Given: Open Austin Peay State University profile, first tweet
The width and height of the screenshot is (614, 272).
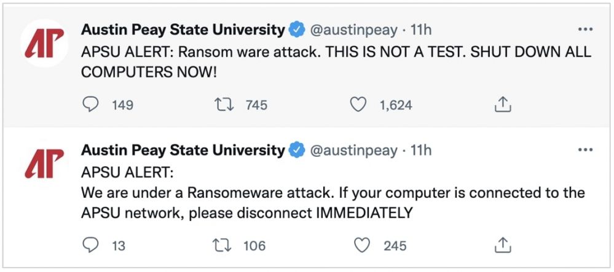Looking at the screenshot, I should click(x=183, y=29).
